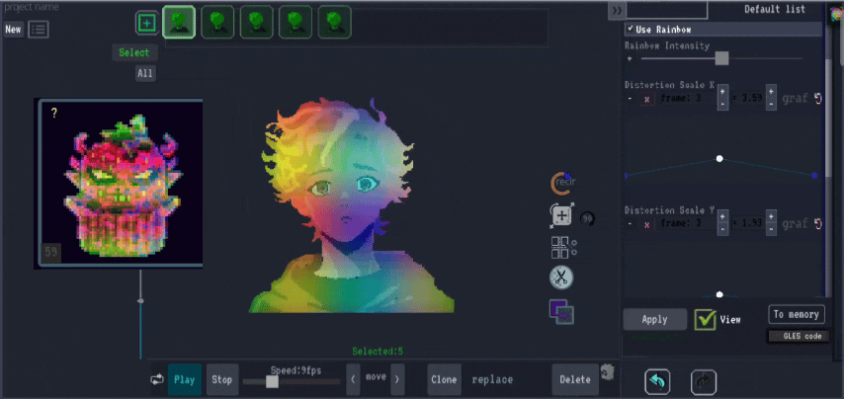This screenshot has width=844, height=399.
Task: Open the project list icon
Action: 39,29
